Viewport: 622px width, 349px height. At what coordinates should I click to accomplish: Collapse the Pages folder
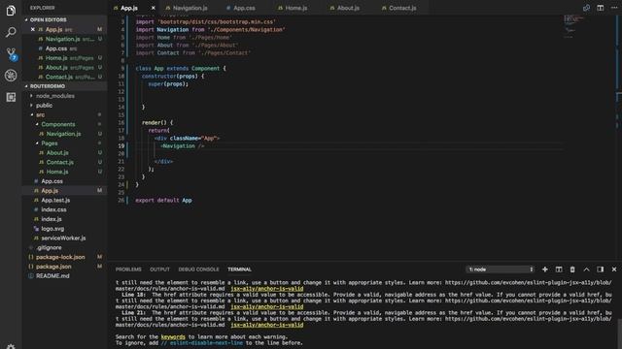coord(50,143)
